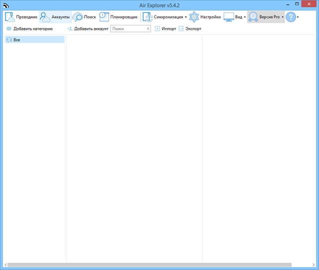Clear the account filter with the X
This screenshot has height=270, width=319.
tap(148, 29)
